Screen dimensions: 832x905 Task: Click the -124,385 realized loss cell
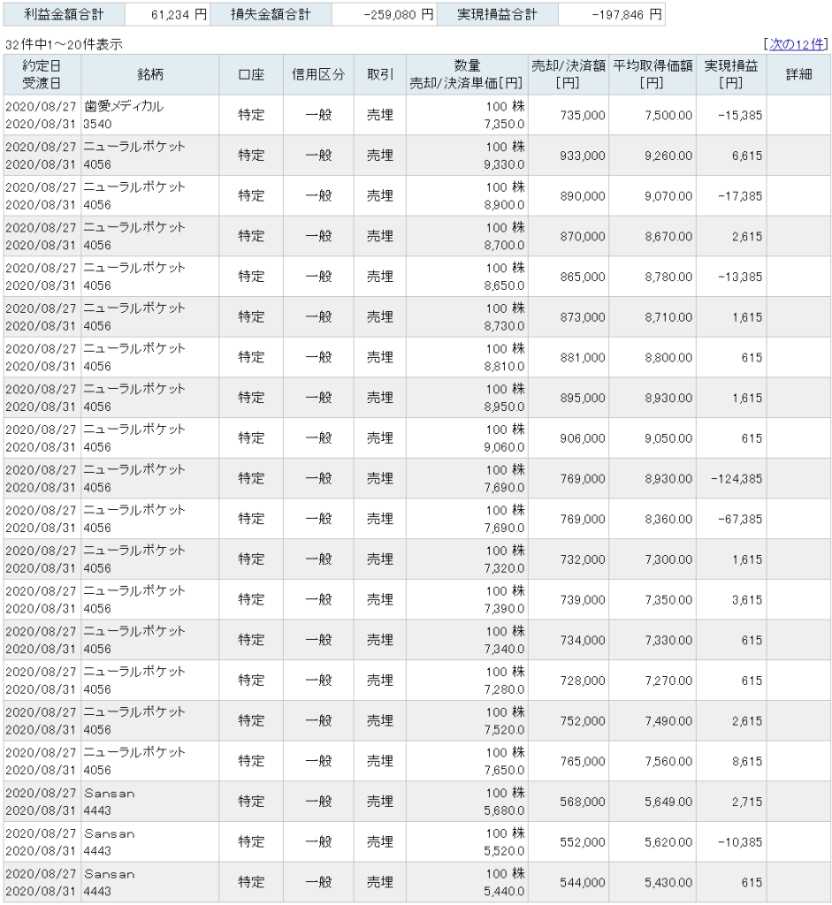coord(731,478)
